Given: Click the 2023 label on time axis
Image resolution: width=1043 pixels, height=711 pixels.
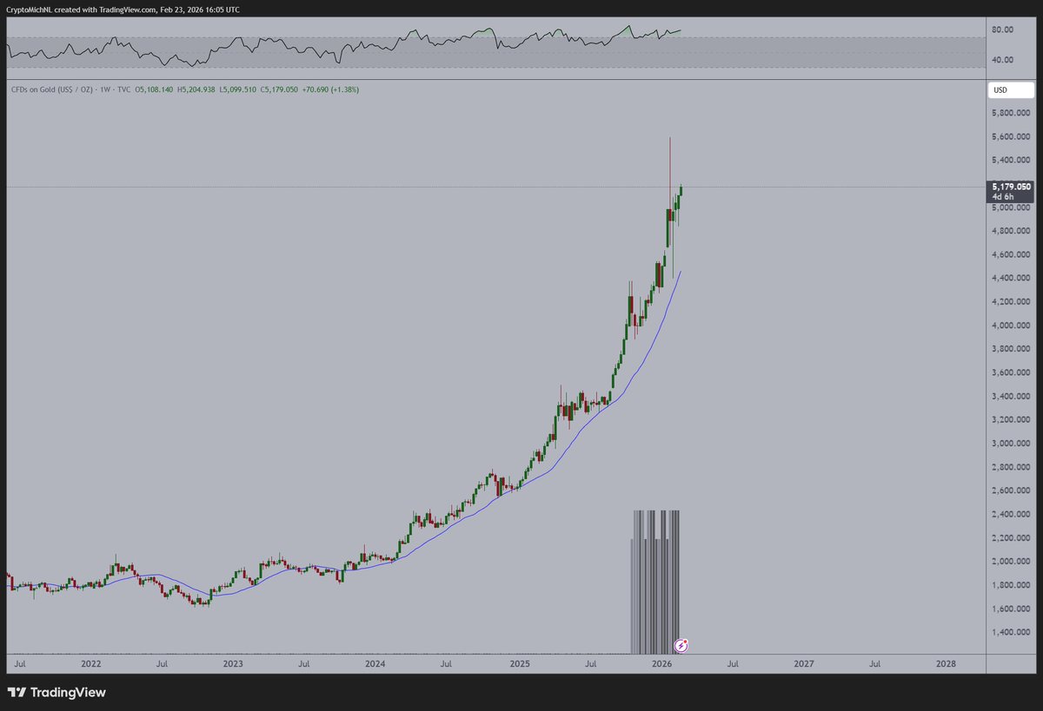Looking at the screenshot, I should (x=232, y=664).
